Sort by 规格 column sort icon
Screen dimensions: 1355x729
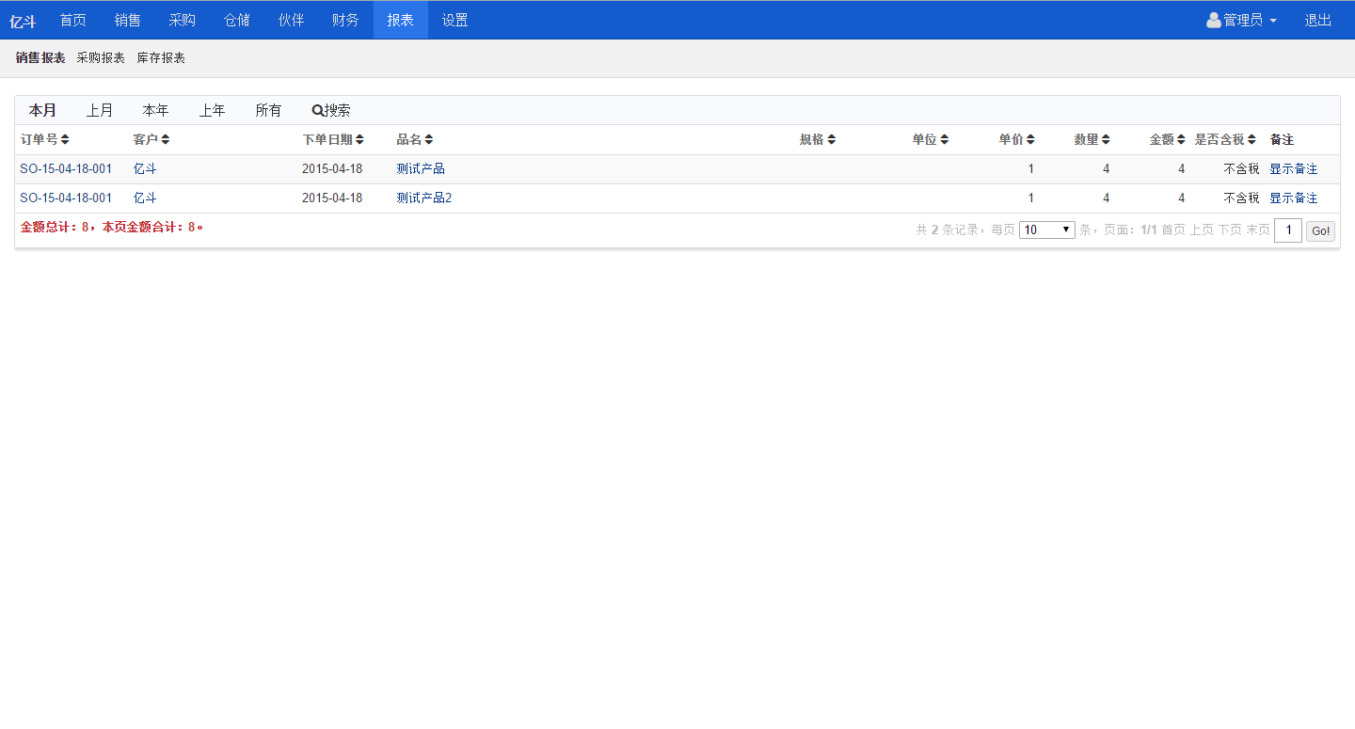click(x=831, y=139)
